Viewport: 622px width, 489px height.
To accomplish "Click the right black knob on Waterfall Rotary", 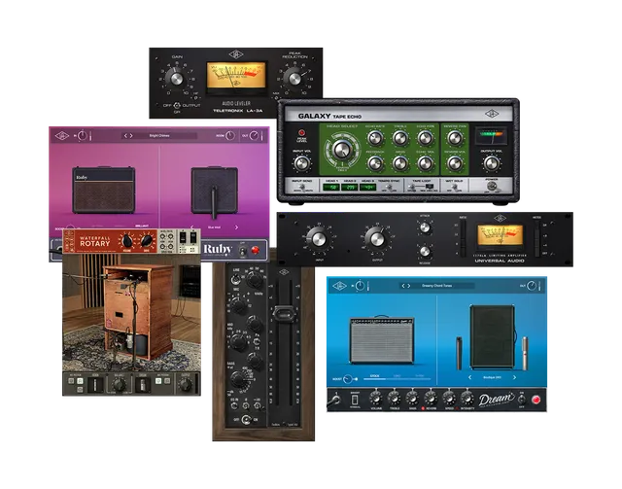I will click(147, 240).
